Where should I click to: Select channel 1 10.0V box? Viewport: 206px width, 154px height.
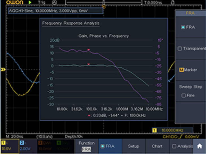(10, 146)
